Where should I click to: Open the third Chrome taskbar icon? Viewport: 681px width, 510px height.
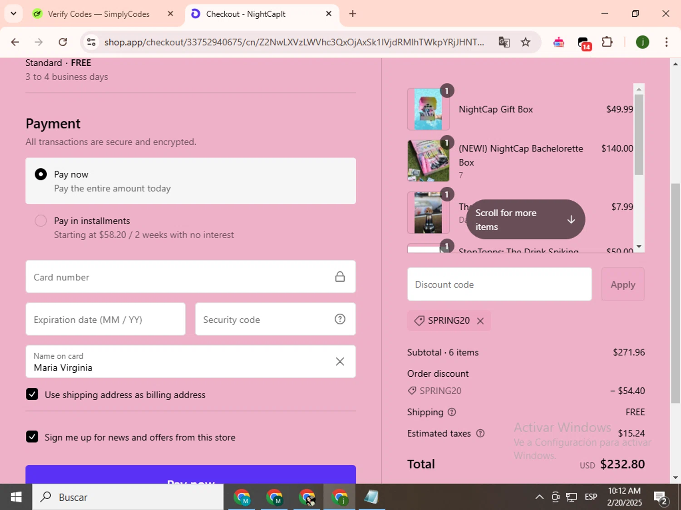307,497
